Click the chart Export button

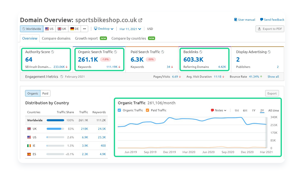272,93
